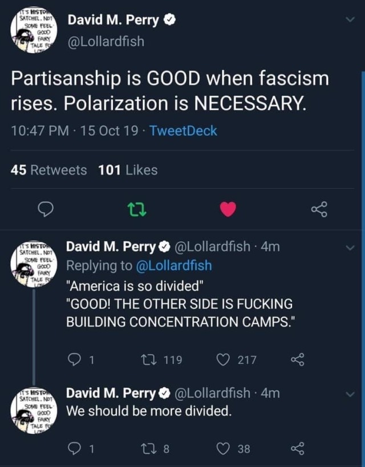Open the main tweet's options chevron

350,20
